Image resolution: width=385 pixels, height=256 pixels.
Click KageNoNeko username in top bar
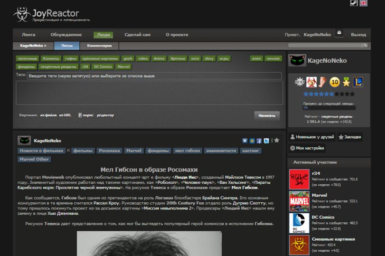point(317,35)
